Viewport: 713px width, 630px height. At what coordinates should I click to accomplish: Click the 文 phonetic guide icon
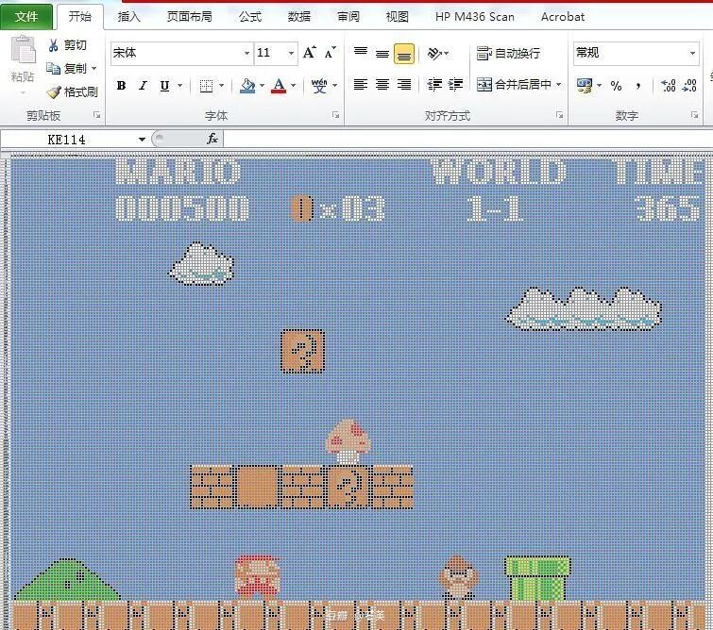click(319, 86)
